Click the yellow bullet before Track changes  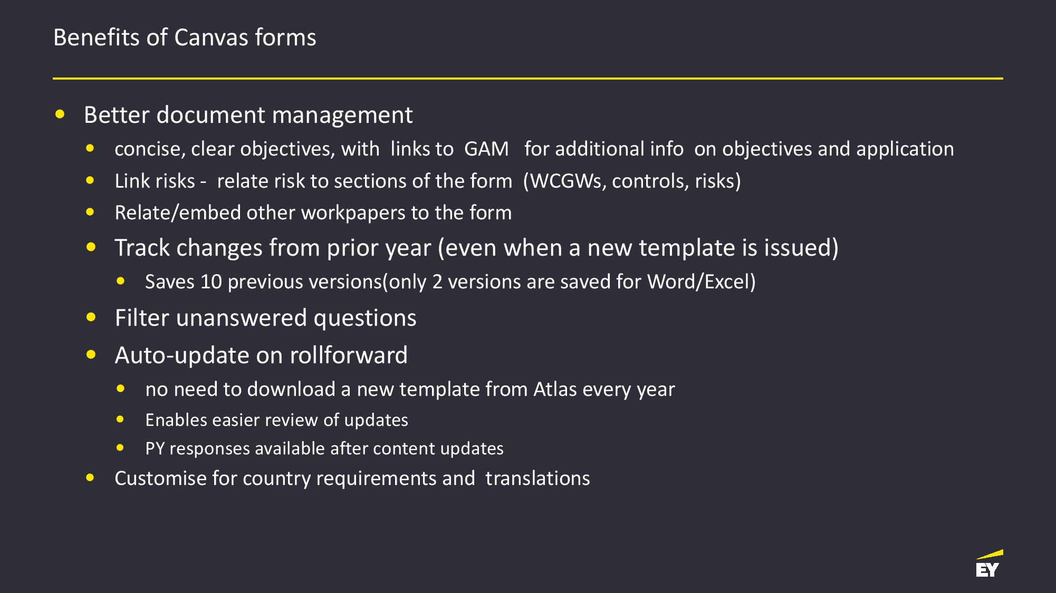91,247
